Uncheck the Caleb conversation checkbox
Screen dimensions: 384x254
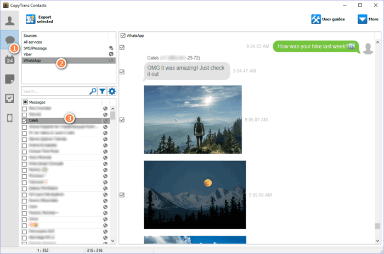point(25,120)
